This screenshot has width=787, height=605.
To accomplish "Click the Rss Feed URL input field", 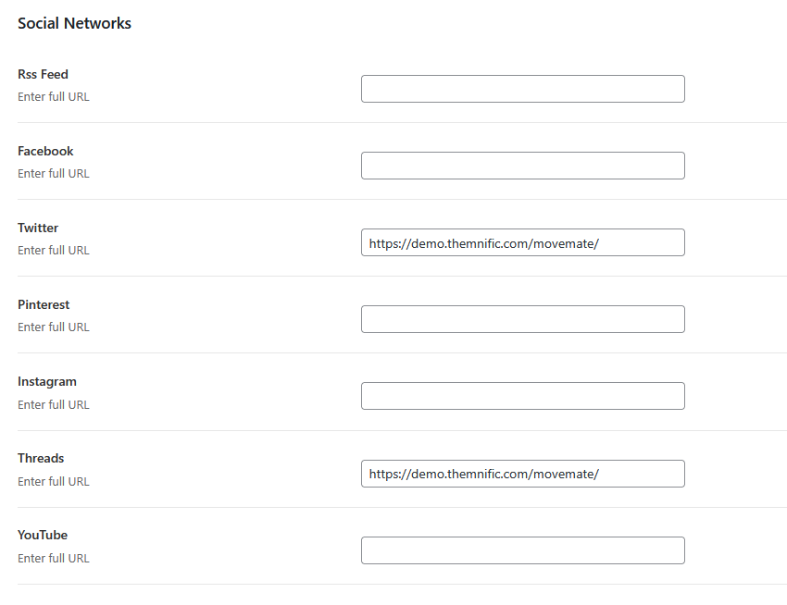I will [522, 89].
